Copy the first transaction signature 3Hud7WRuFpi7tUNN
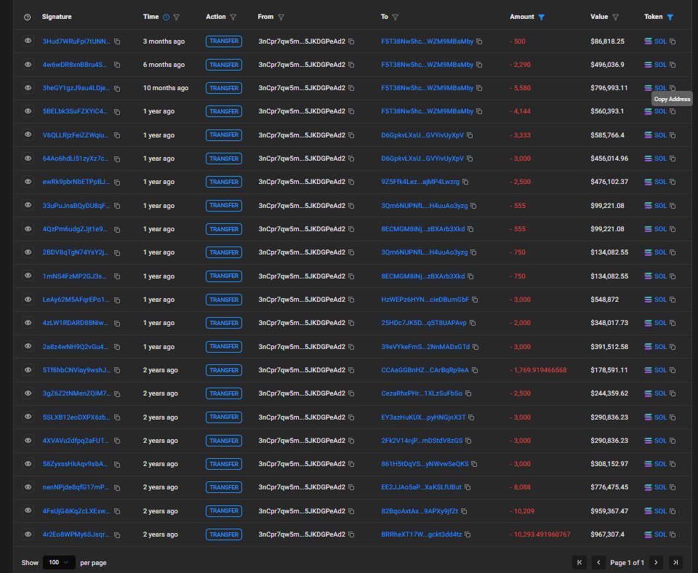The height and width of the screenshot is (573, 698). [x=117, y=41]
